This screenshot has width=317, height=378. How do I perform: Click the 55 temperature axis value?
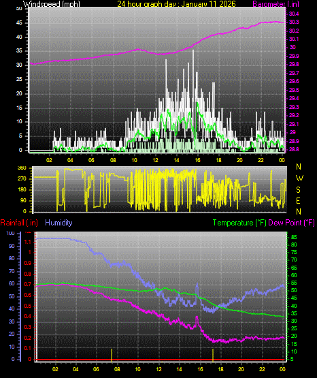[x=294, y=283]
